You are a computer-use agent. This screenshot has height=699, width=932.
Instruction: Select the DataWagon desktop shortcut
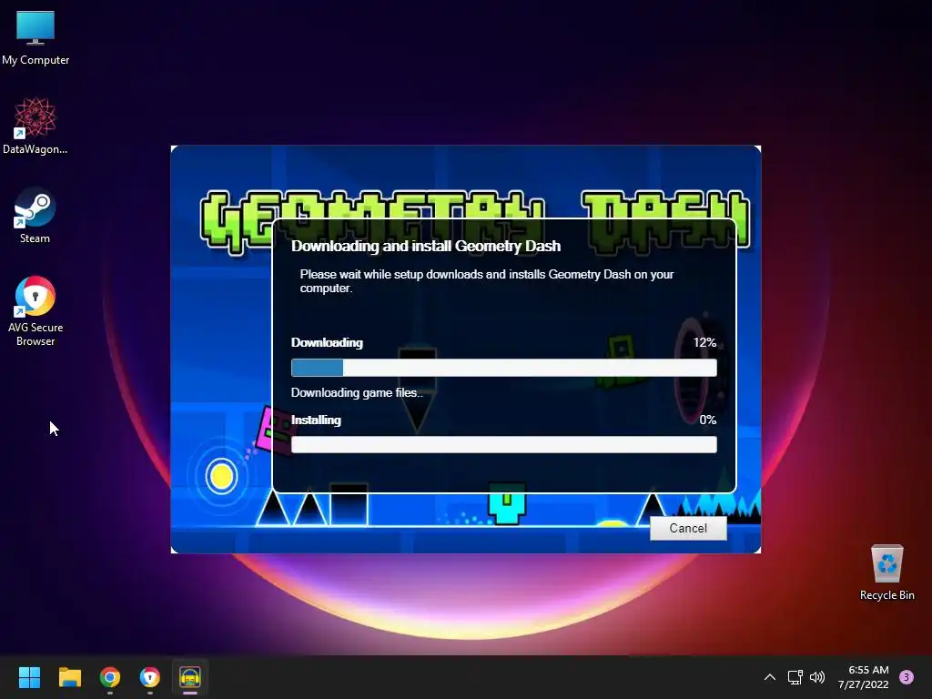click(35, 126)
